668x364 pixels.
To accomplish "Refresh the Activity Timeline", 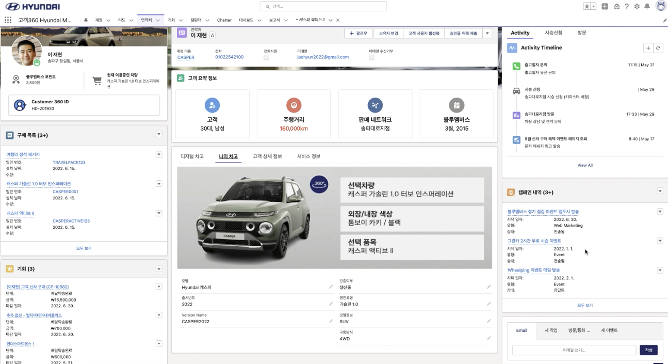I will [658, 48].
